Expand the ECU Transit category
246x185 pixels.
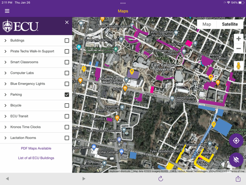point(5,116)
